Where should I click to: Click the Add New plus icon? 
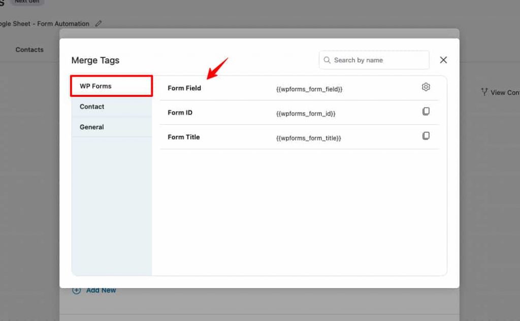pos(77,290)
